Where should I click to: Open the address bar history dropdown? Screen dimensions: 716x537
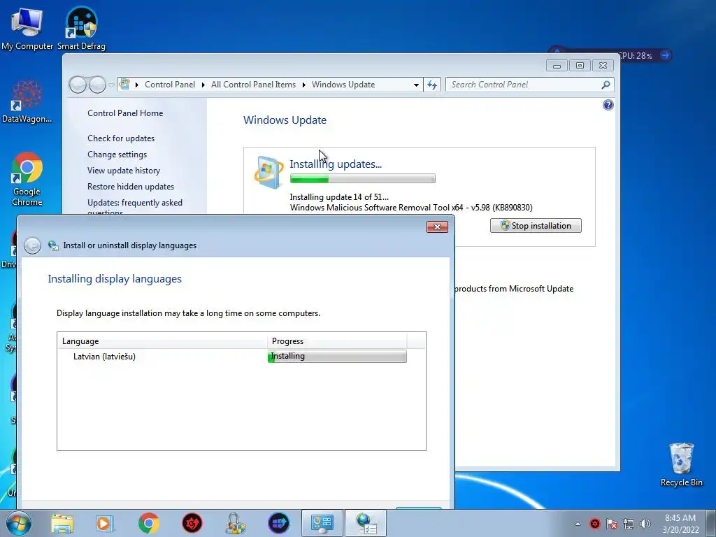[x=416, y=85]
